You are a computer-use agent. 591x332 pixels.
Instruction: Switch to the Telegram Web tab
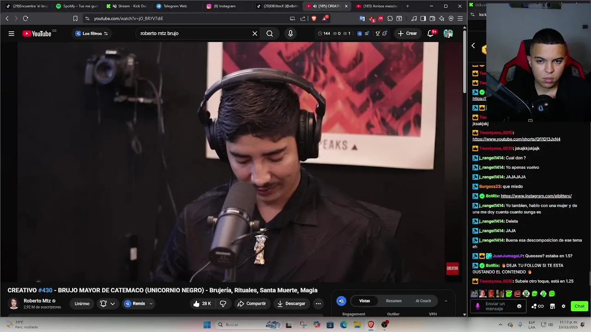pos(175,6)
